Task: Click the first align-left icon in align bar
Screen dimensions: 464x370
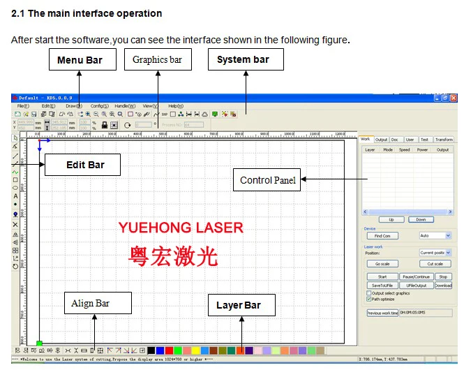Action: (x=17, y=350)
